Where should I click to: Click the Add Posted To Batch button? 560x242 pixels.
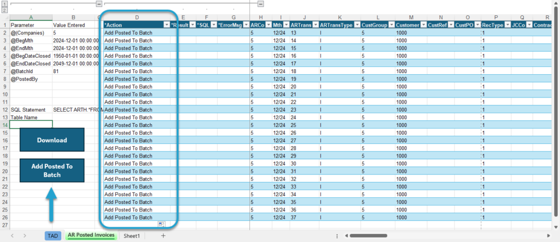(x=52, y=171)
